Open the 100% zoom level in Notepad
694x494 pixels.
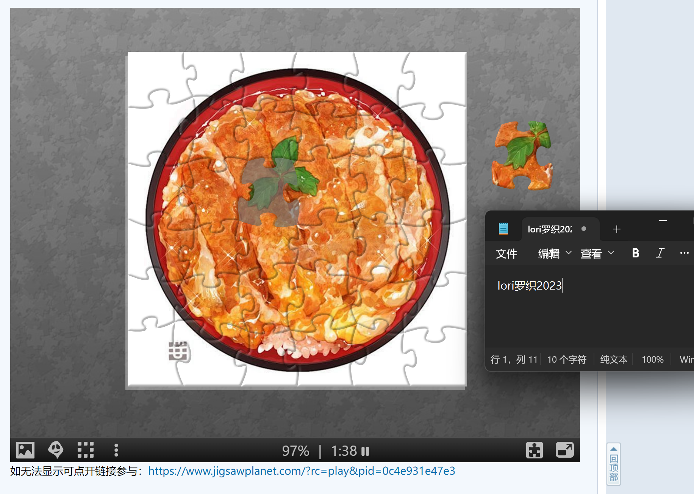652,359
